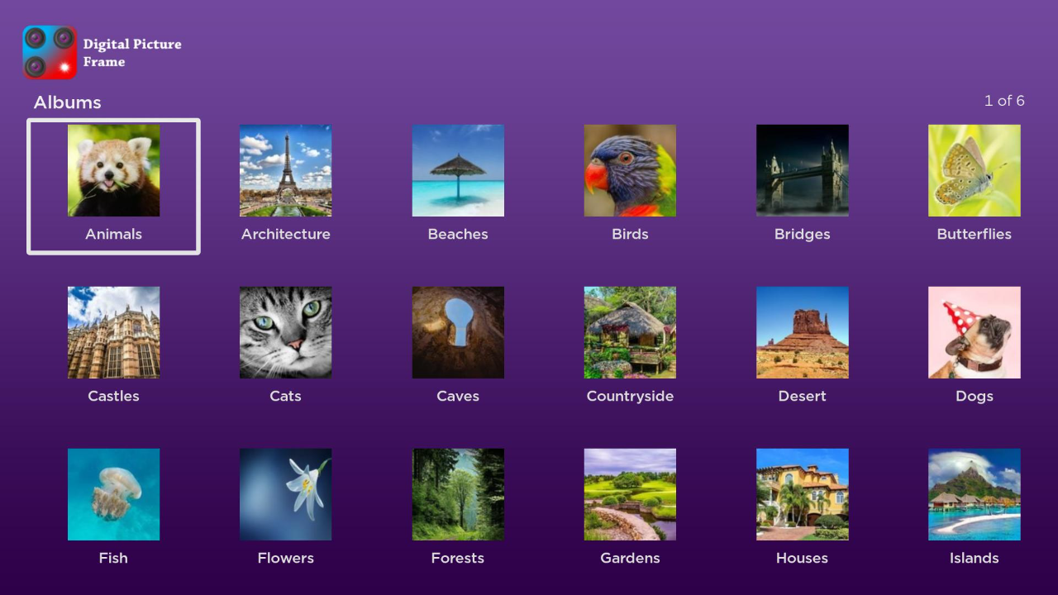The height and width of the screenshot is (595, 1058).
Task: Click the Digital Picture Frame app logo
Action: click(x=50, y=52)
